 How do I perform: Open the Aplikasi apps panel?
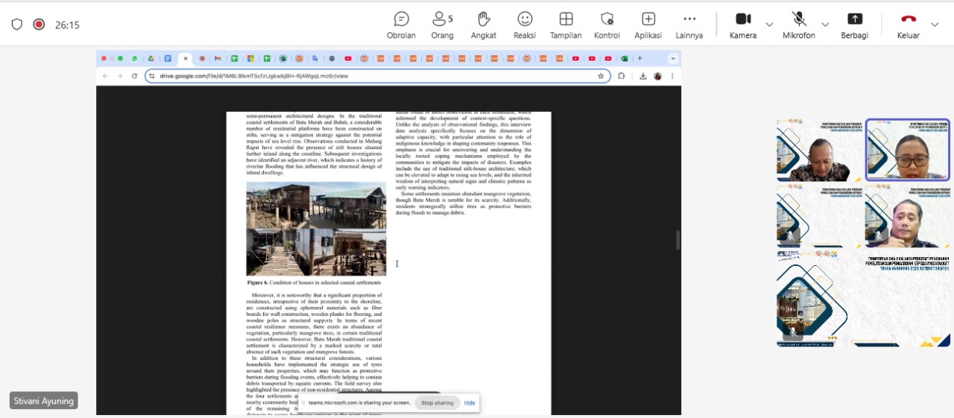click(648, 25)
